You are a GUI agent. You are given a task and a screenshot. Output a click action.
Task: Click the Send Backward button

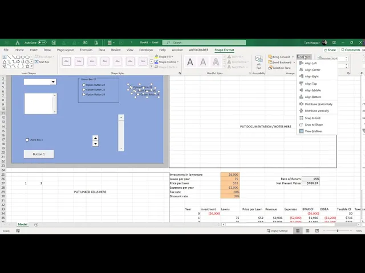280,63
